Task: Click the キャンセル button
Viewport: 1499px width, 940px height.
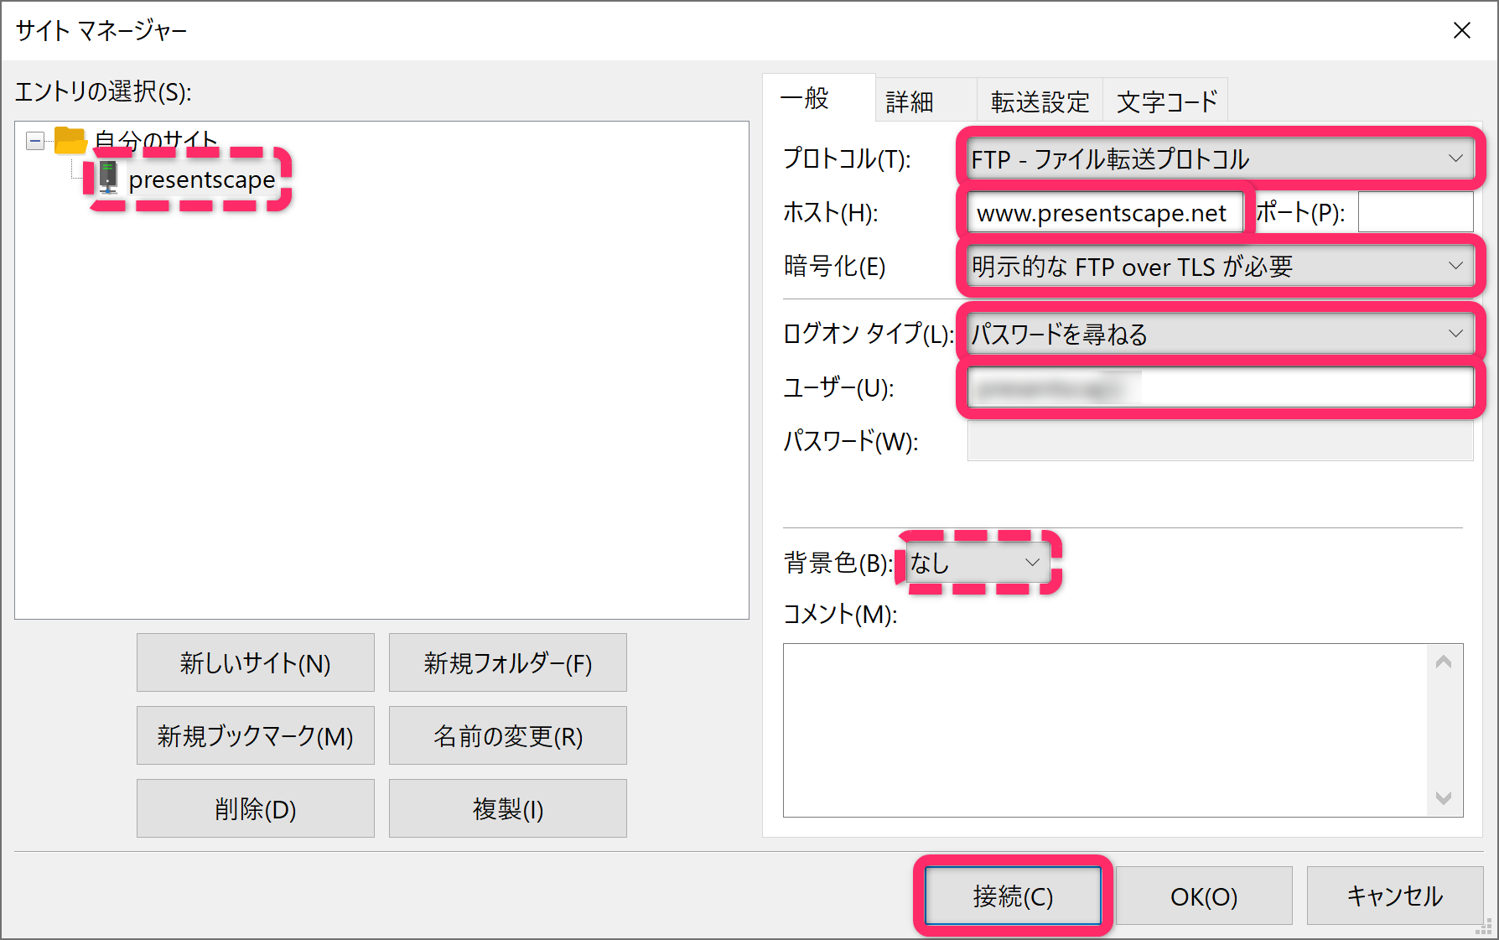Action: pos(1394,896)
